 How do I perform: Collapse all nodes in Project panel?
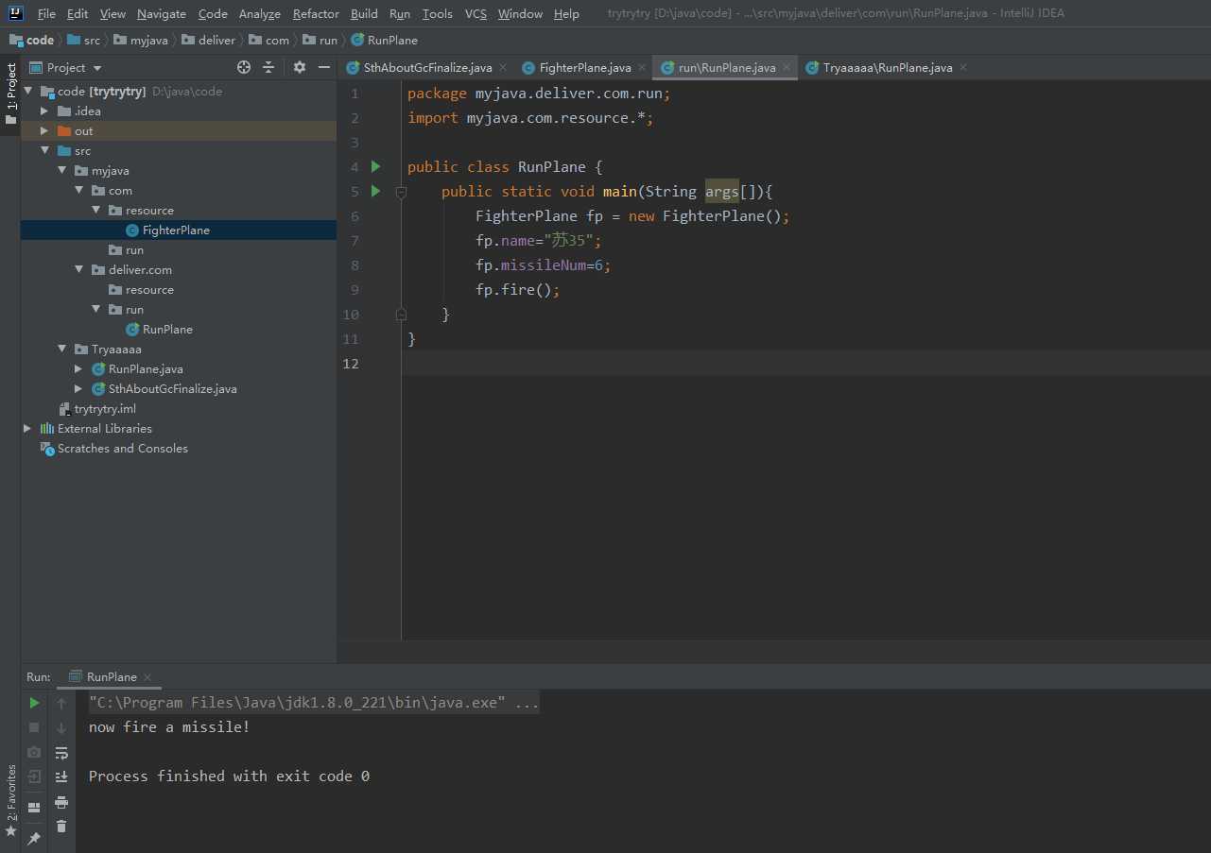pyautogui.click(x=268, y=67)
